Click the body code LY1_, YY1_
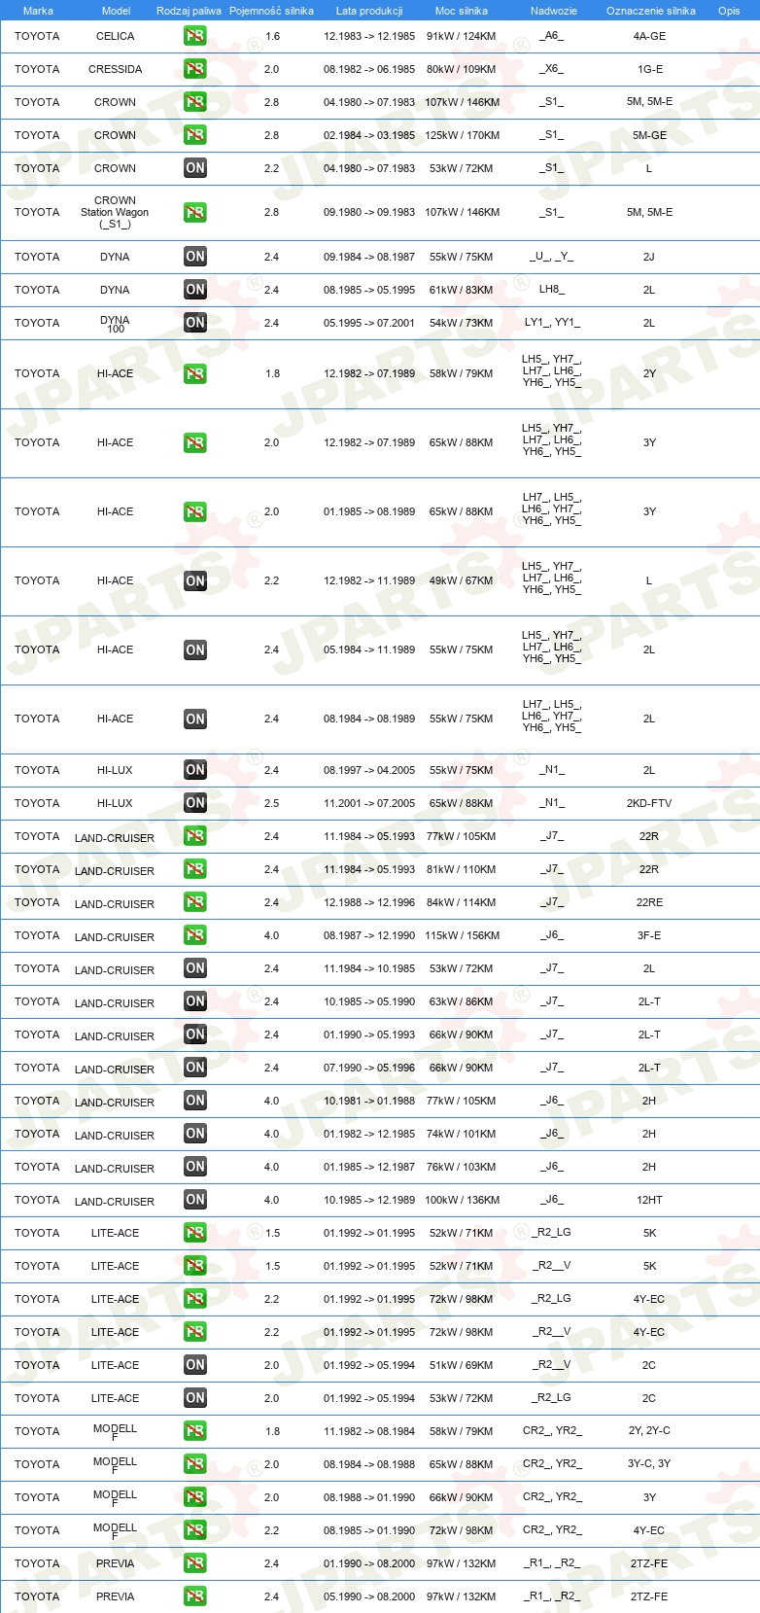The image size is (760, 1613). [552, 323]
